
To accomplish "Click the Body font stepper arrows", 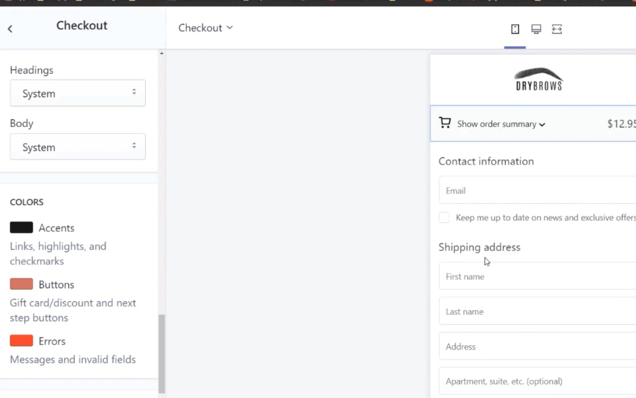I will (134, 146).
